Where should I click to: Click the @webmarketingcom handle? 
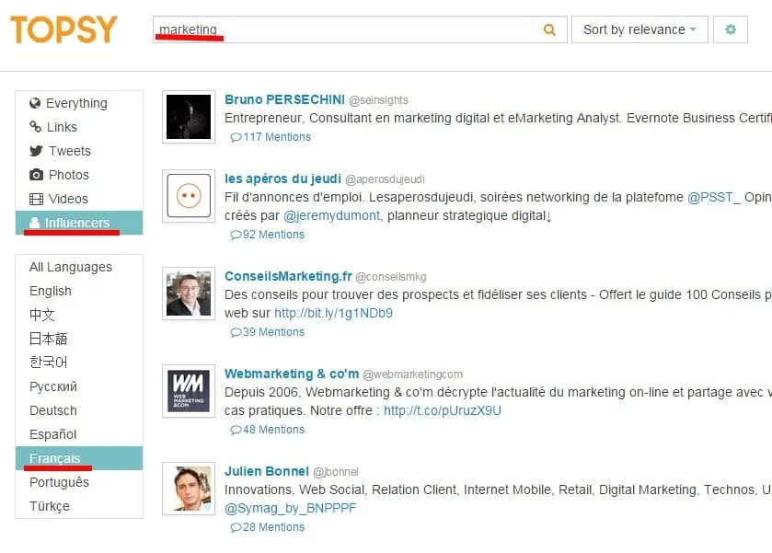tap(412, 374)
